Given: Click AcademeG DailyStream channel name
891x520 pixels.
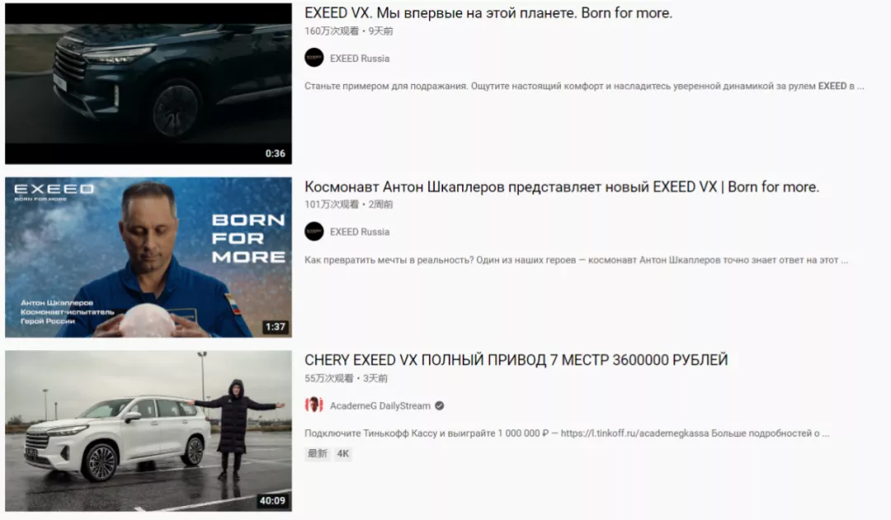Looking at the screenshot, I should (x=380, y=406).
